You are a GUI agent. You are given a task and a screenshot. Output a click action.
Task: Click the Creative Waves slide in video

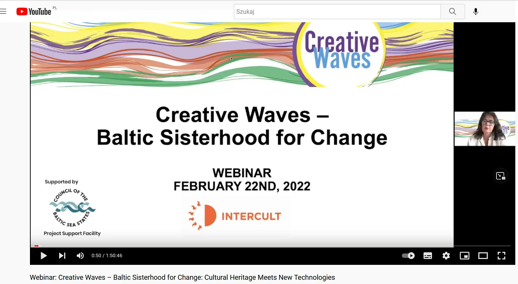[x=242, y=134]
